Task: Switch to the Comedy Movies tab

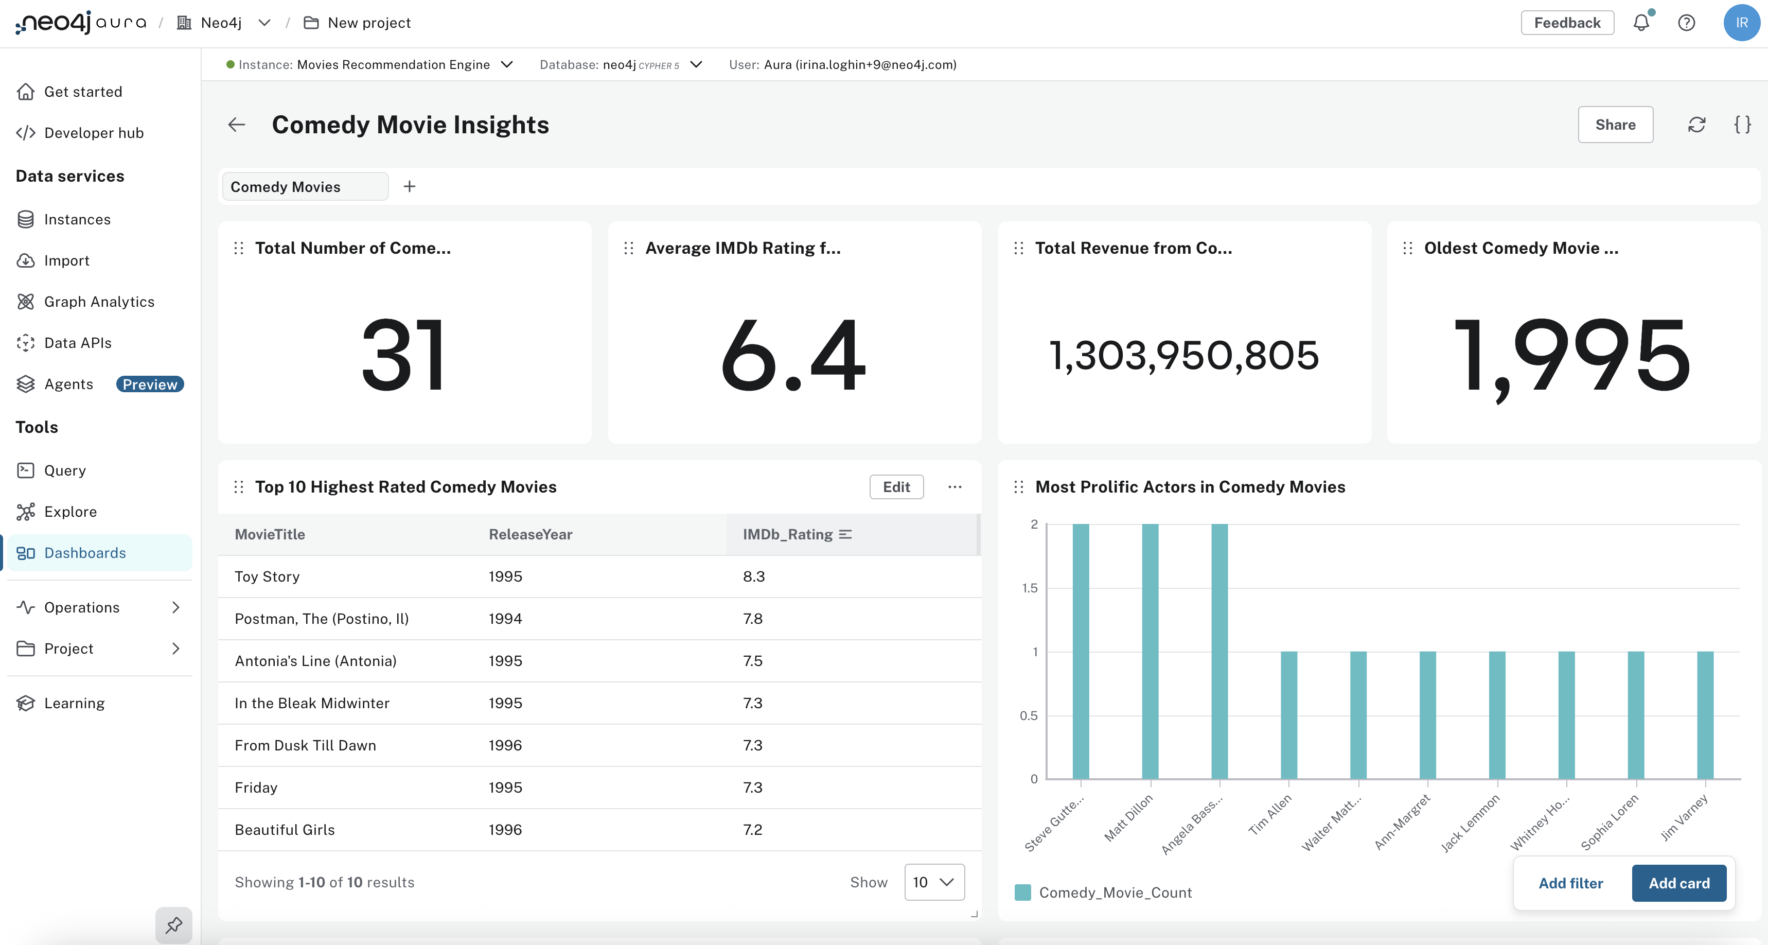Action: point(305,186)
